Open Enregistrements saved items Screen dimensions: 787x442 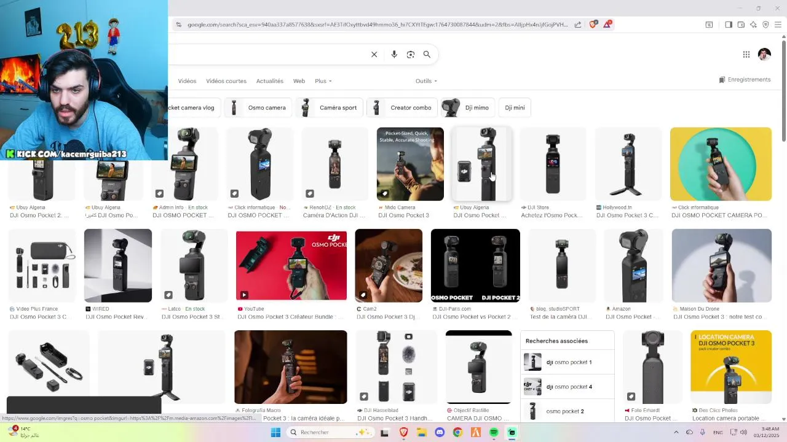(745, 80)
